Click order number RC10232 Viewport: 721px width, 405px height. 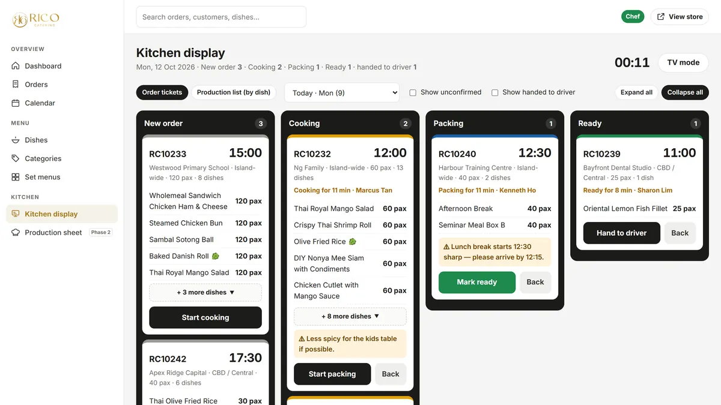pyautogui.click(x=312, y=154)
